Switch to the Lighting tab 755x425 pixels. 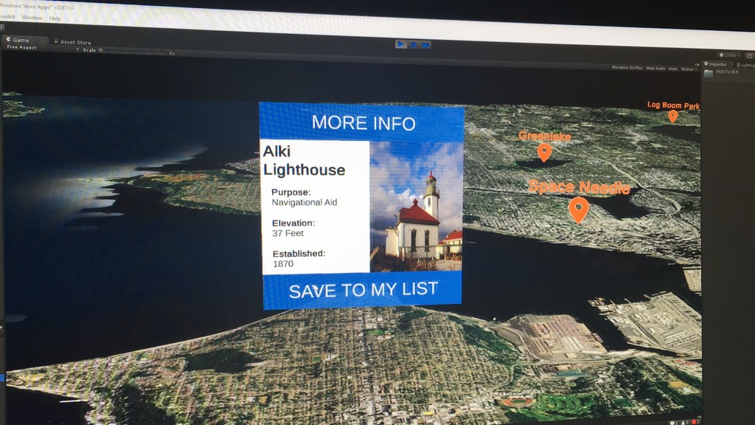pos(745,65)
